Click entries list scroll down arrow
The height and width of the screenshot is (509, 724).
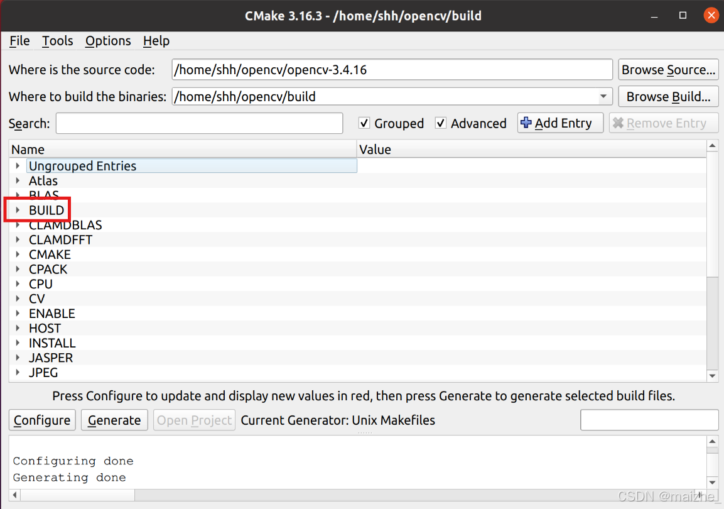point(713,376)
